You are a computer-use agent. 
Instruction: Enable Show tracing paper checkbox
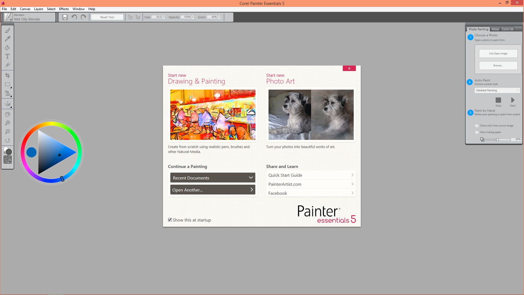click(477, 132)
